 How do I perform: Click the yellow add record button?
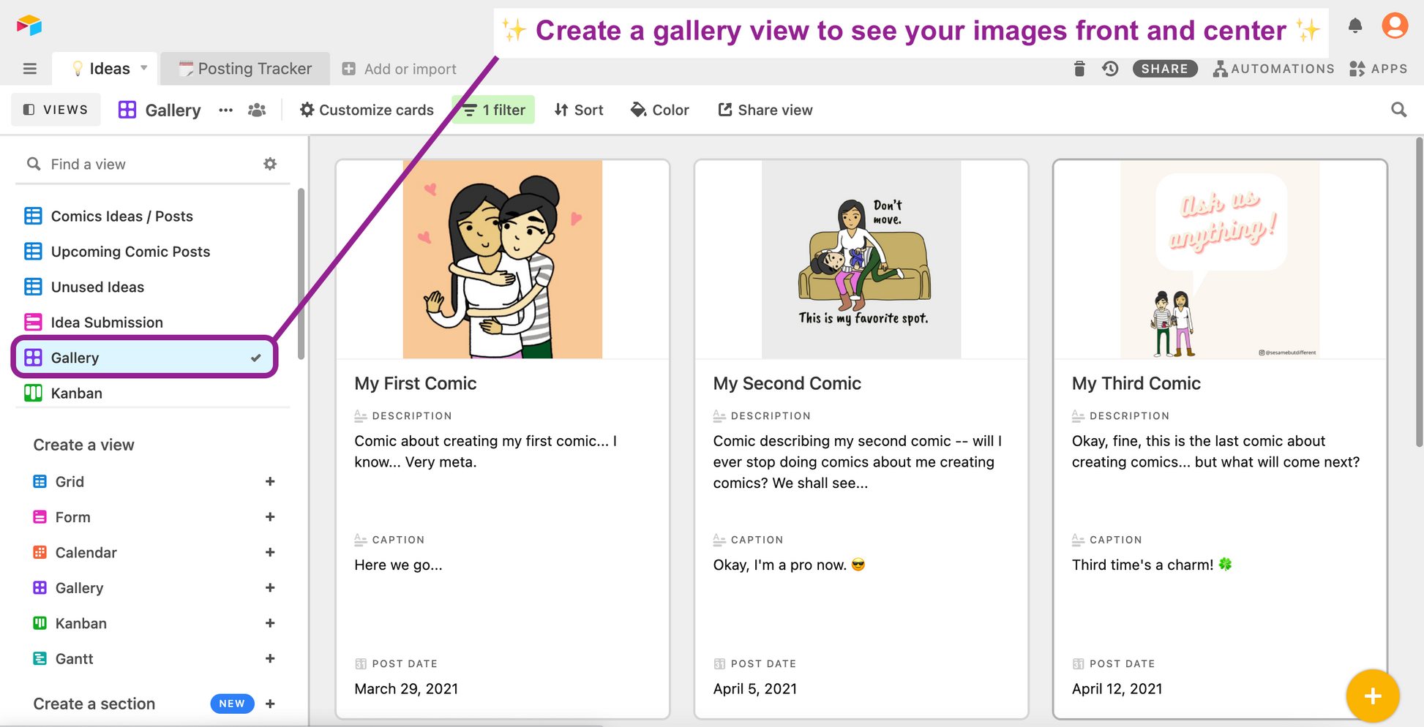point(1372,696)
